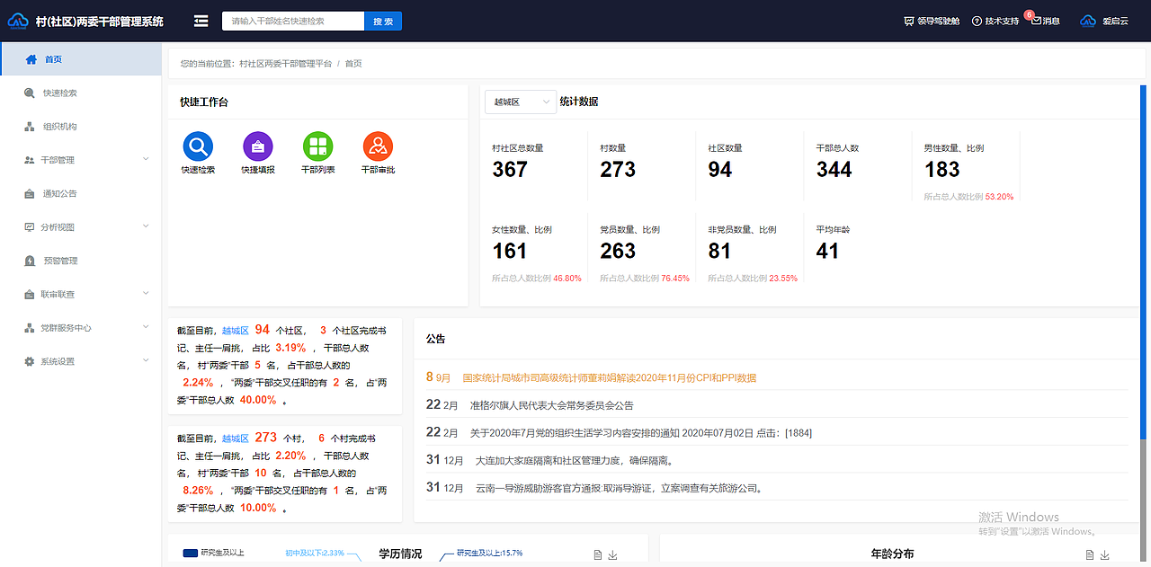The height and width of the screenshot is (567, 1151).
Task: Click the 研究生及以上 legend swatch
Action: tap(192, 554)
